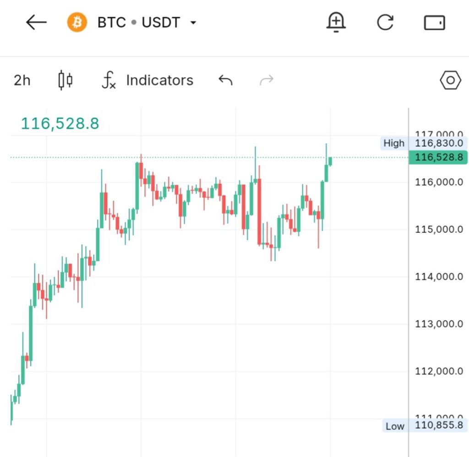
Task: Undo the last chart change
Action: coord(225,81)
